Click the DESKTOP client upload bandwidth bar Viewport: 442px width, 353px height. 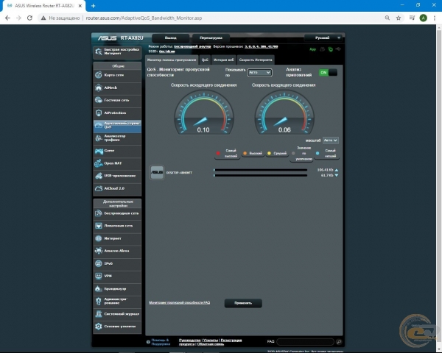(261, 170)
